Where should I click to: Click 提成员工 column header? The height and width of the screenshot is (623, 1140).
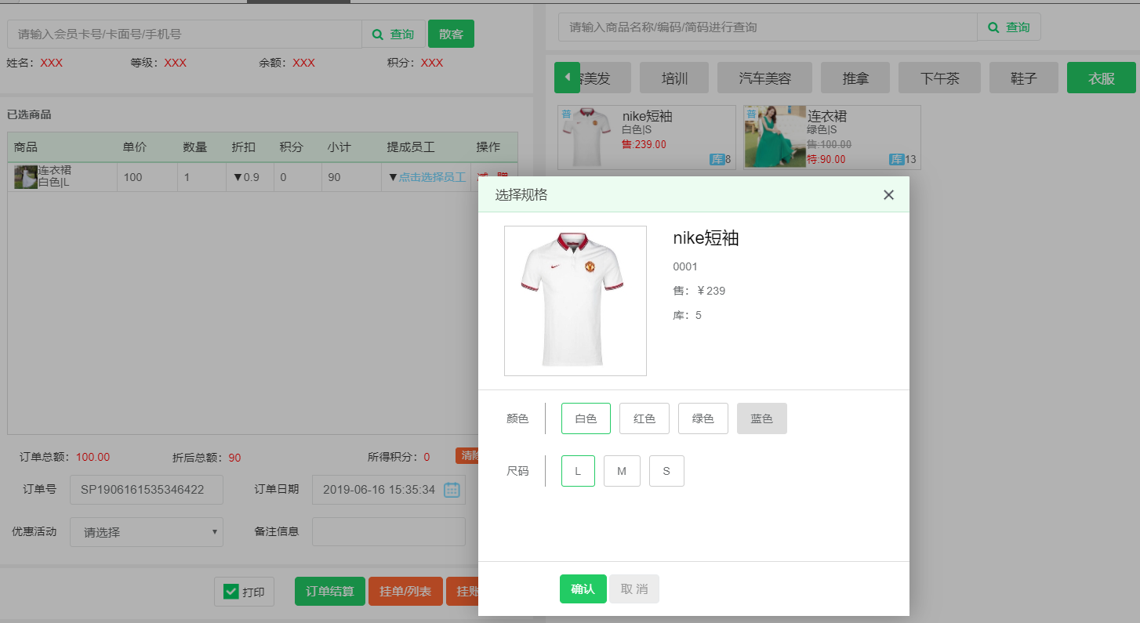click(411, 147)
